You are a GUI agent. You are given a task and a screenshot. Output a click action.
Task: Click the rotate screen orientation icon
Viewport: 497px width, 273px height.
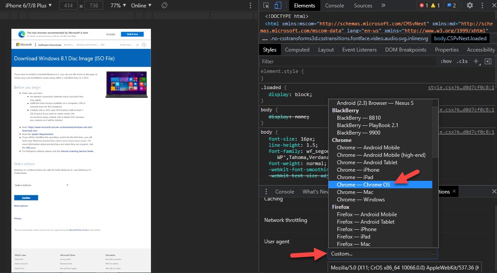click(164, 6)
